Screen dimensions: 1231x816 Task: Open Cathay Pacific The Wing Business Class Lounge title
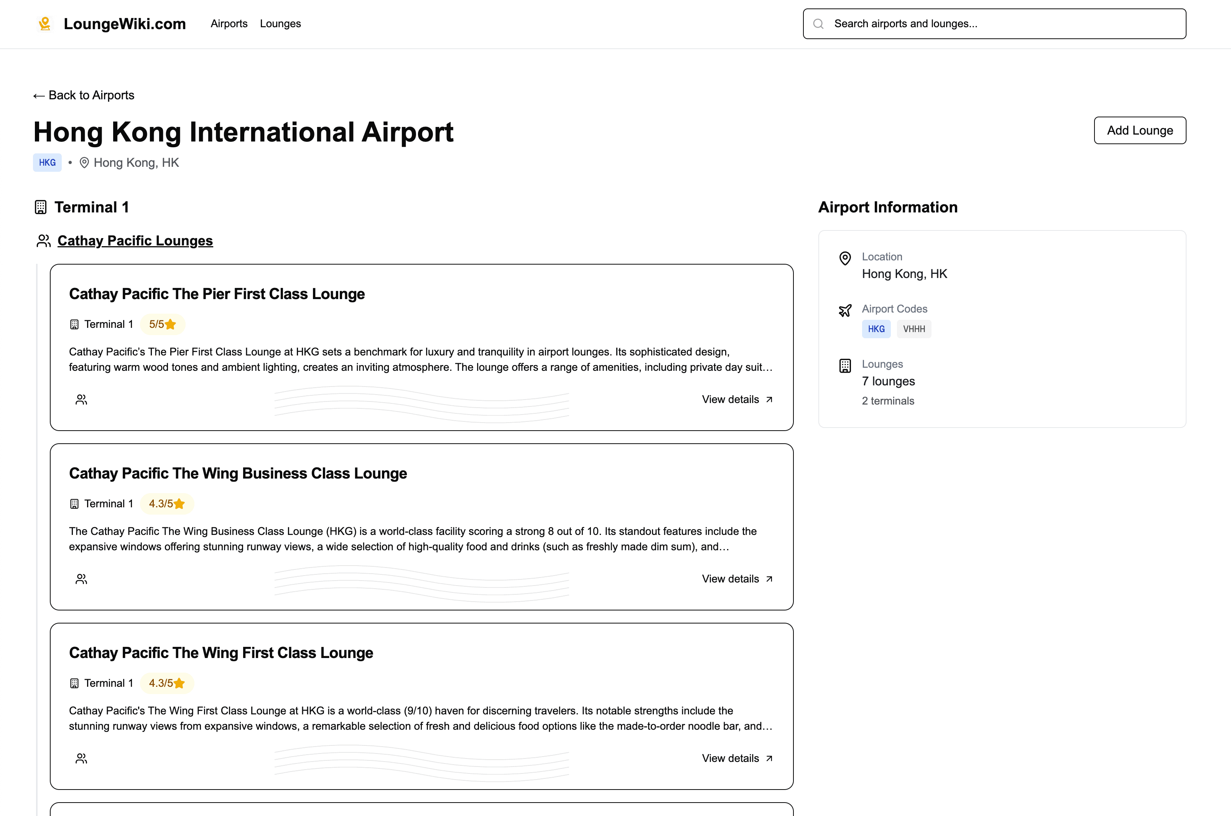pos(238,474)
